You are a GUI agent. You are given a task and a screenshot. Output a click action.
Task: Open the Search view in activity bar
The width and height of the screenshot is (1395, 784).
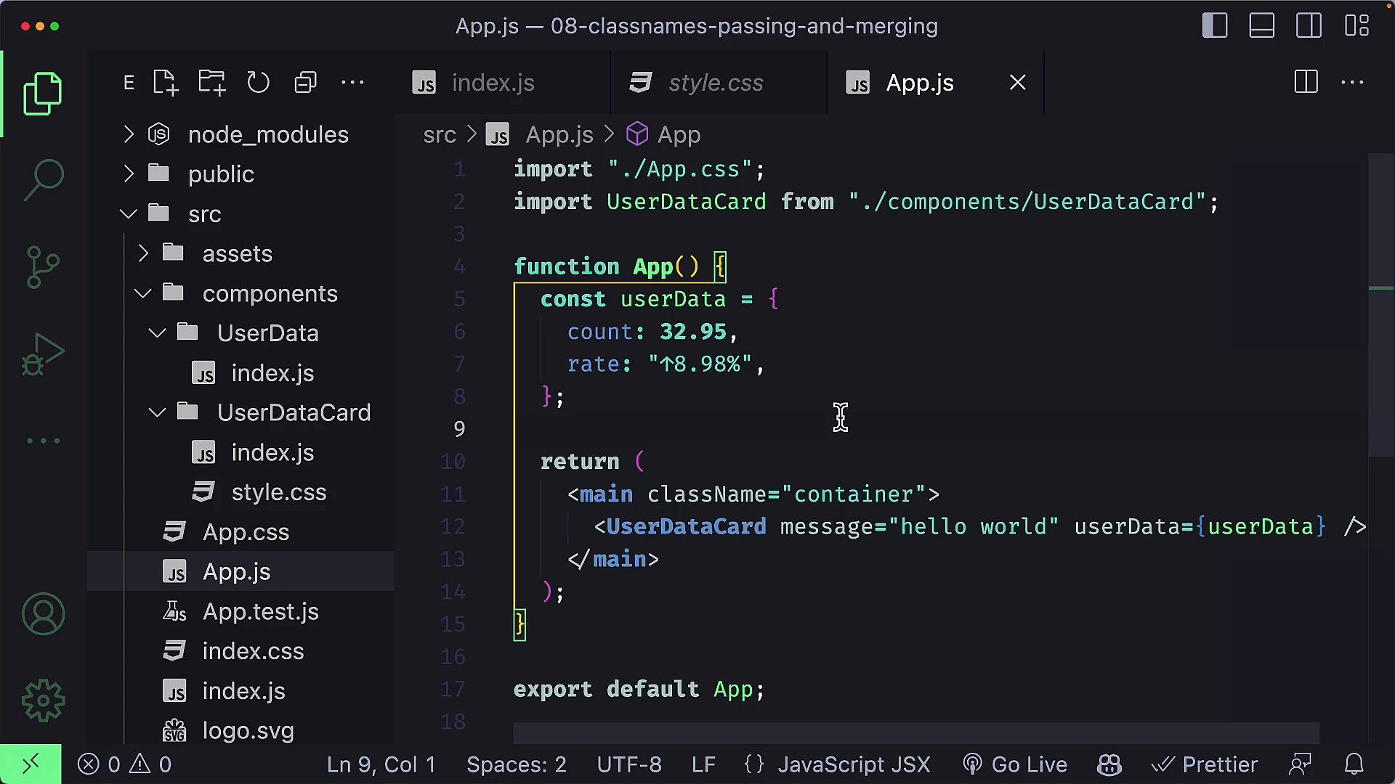(x=43, y=180)
